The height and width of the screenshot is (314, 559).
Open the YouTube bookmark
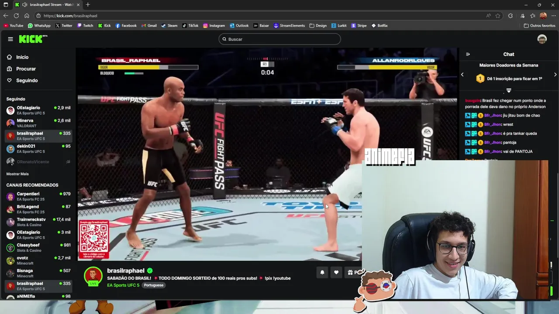13,26
